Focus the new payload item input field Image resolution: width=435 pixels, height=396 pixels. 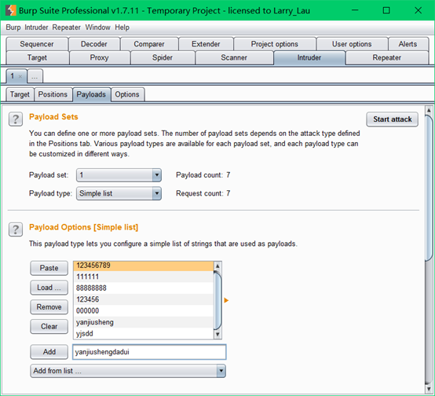click(x=149, y=352)
